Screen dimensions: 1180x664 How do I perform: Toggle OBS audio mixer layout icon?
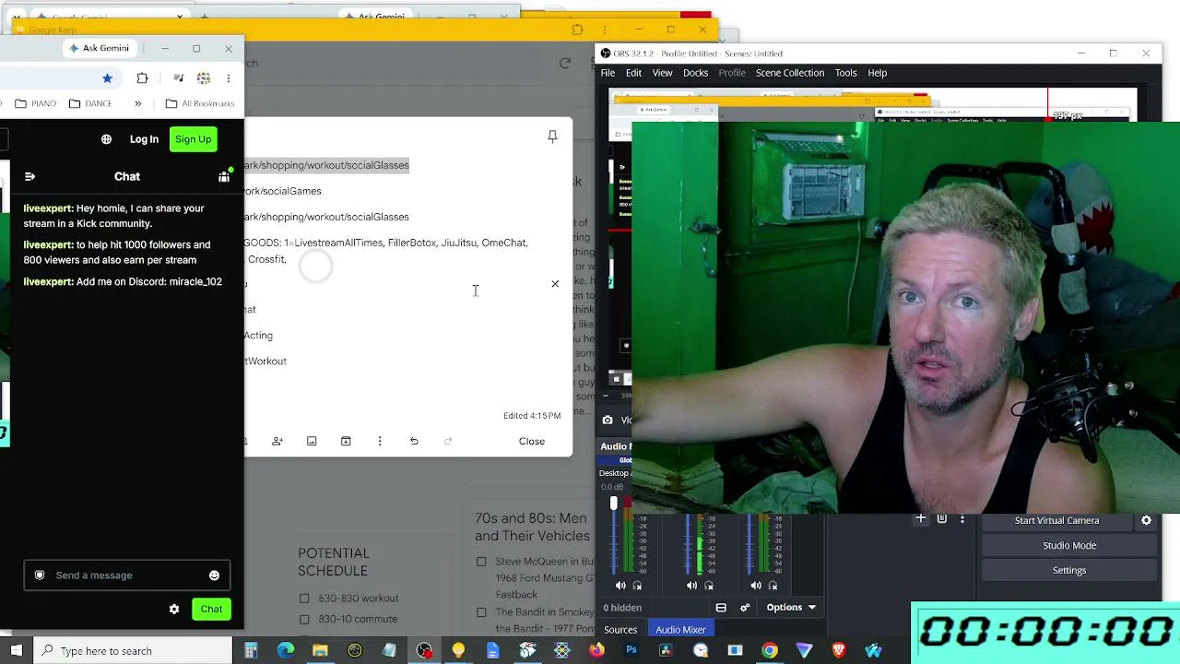tap(721, 608)
